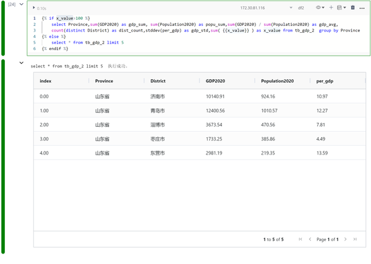Screen dimensions: 371x264
Task: Run the SQL cell with play icon
Action: tap(34, 8)
